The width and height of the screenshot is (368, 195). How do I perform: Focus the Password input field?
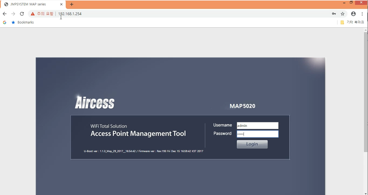click(257, 134)
